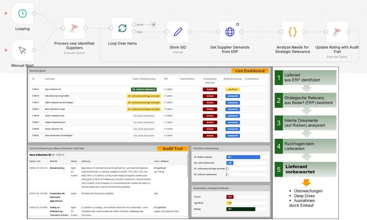Viewport: 367px width, 220px height.
Task: Open Analyze Needs for Strategic Relevance node
Action: tap(292, 32)
